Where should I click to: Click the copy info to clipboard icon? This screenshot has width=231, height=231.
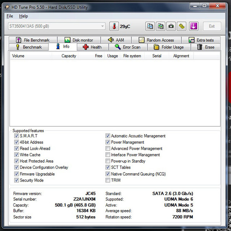point(150,26)
